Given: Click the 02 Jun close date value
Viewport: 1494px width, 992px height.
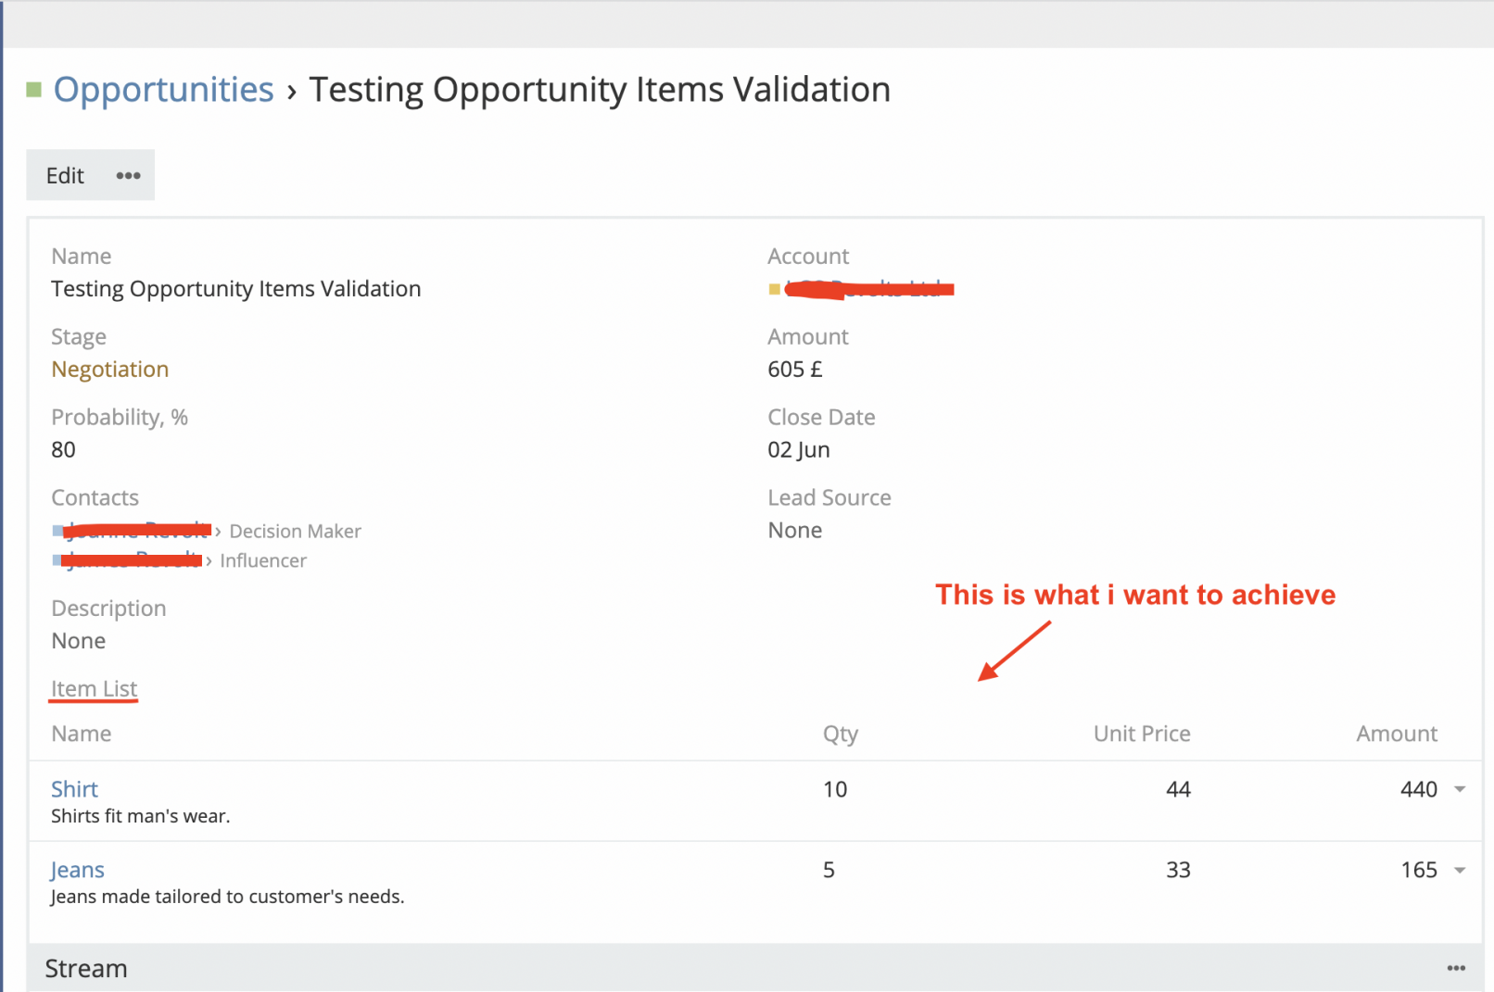Looking at the screenshot, I should (798, 450).
